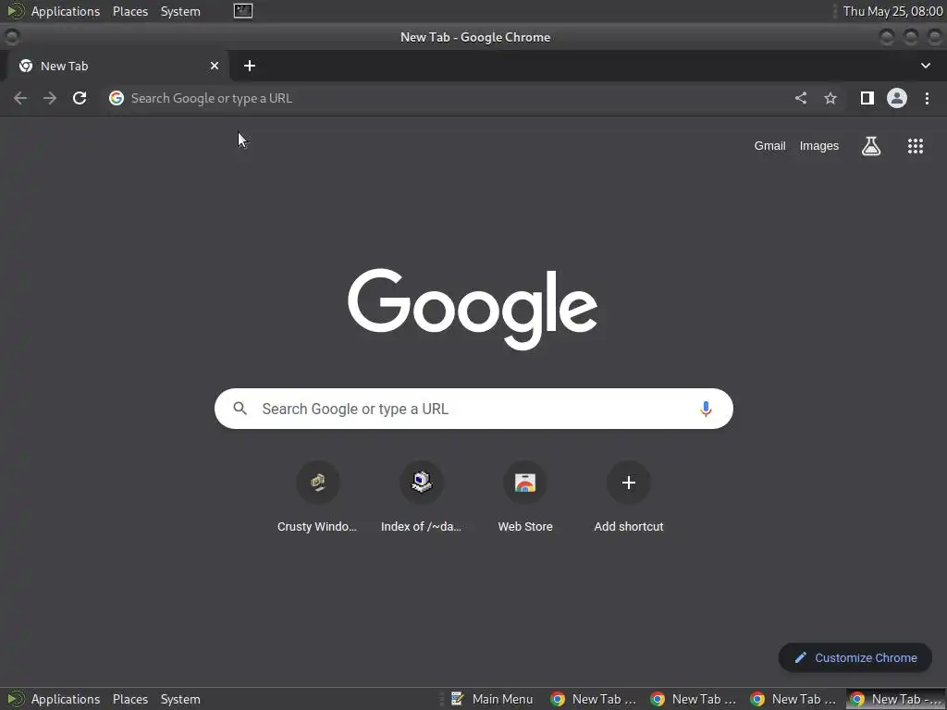This screenshot has height=710, width=947.
Task: Open the bottom panel Applications menu
Action: 66,699
